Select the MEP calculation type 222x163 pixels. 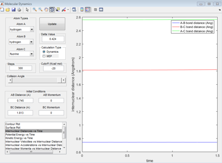[47, 56]
